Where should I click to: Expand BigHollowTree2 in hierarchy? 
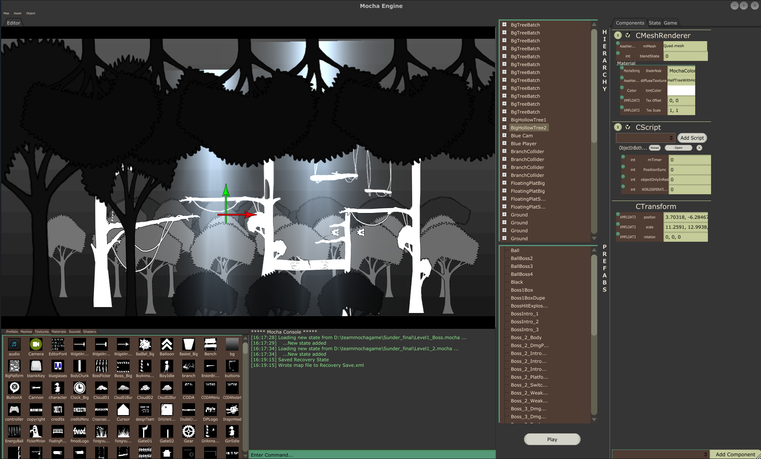tap(505, 127)
